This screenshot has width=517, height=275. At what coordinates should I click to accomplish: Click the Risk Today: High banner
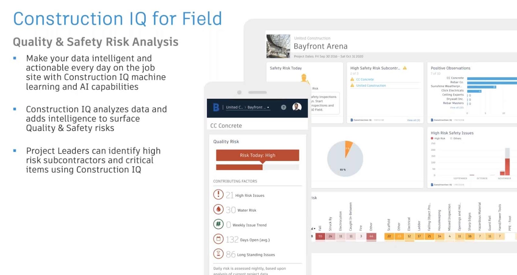pyautogui.click(x=258, y=155)
